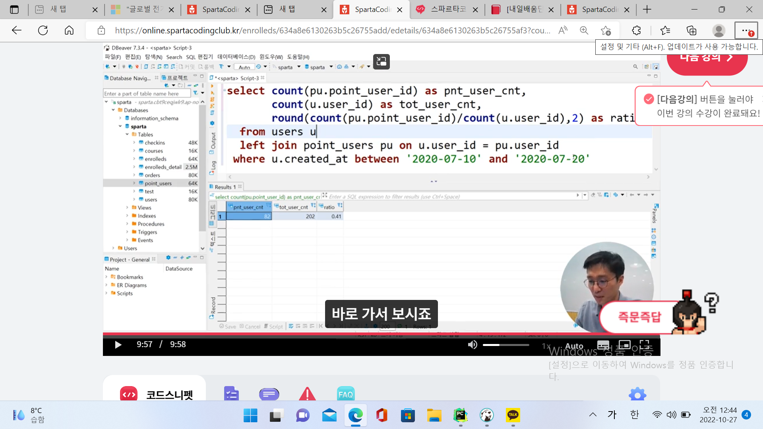Click the Results 1 tab in the video
This screenshot has height=429, width=763.
click(x=225, y=187)
